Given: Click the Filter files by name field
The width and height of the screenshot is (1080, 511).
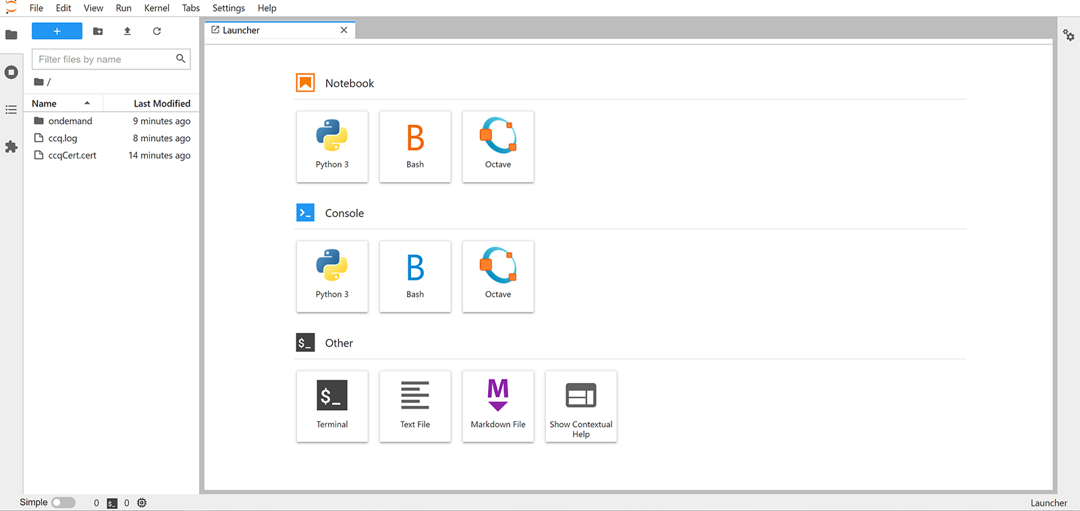Looking at the screenshot, I should pyautogui.click(x=111, y=59).
